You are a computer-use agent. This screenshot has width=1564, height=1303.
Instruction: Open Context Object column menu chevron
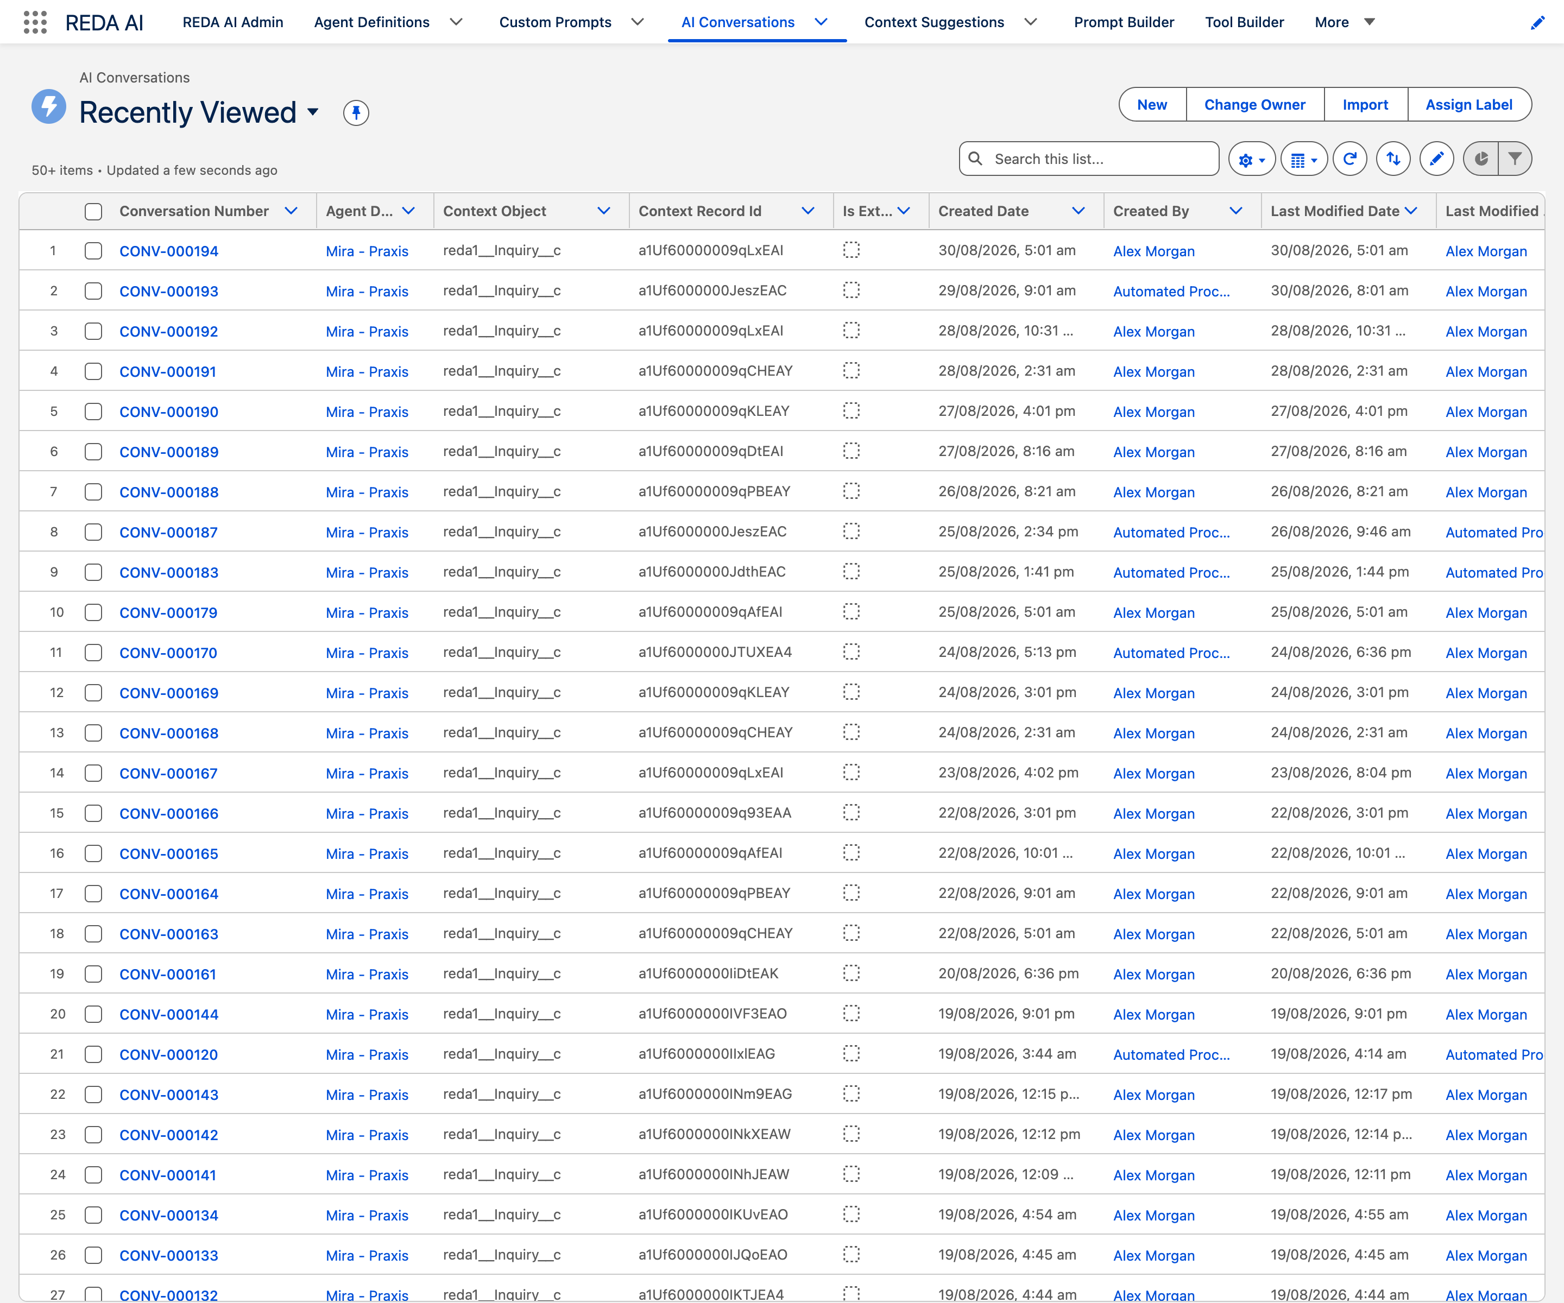[x=604, y=211]
